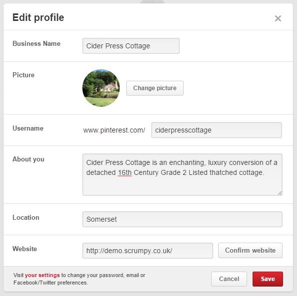Click the Website URL input field
This screenshot has width=297, height=296.
(x=148, y=251)
